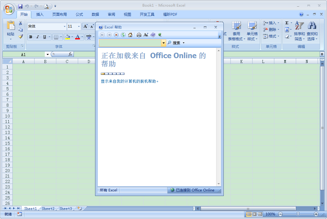Screen dimensions: 327x219
Task: Click the Home icon in the Help window
Action: [130, 35]
